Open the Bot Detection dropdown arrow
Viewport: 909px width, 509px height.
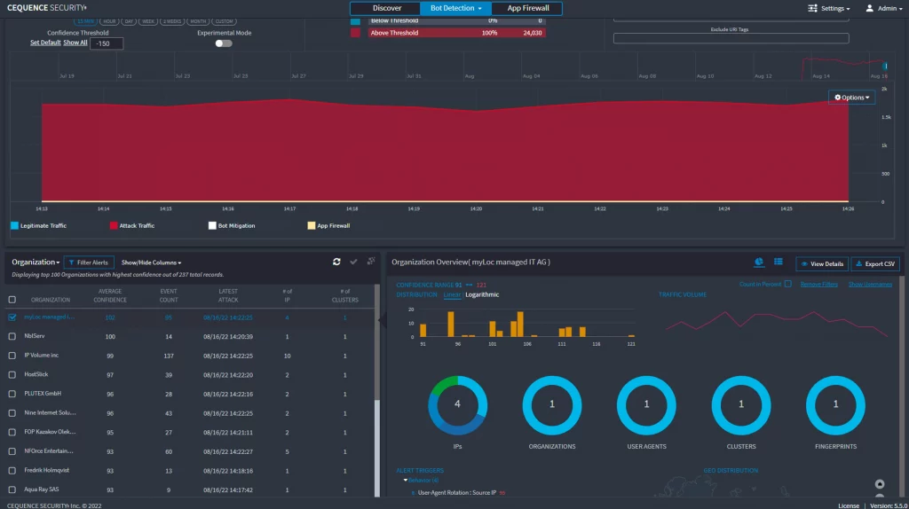(479, 9)
